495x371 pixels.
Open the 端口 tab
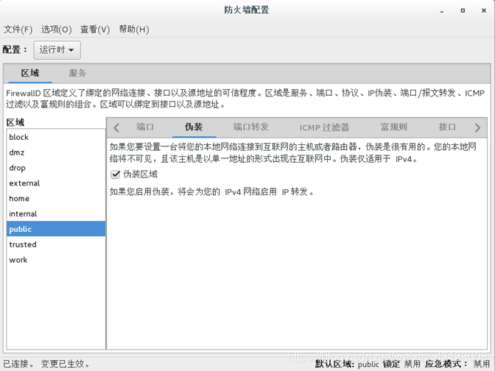coord(145,127)
